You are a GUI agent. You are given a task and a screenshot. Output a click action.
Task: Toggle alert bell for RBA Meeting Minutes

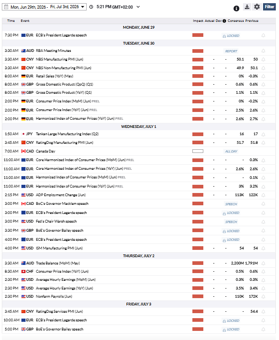pyautogui.click(x=263, y=51)
